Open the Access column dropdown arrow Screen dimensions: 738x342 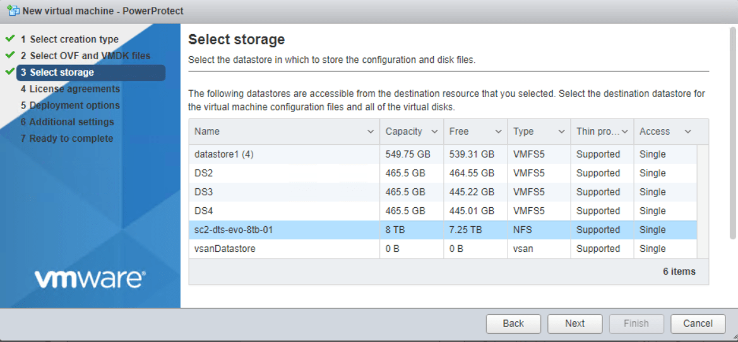click(687, 132)
